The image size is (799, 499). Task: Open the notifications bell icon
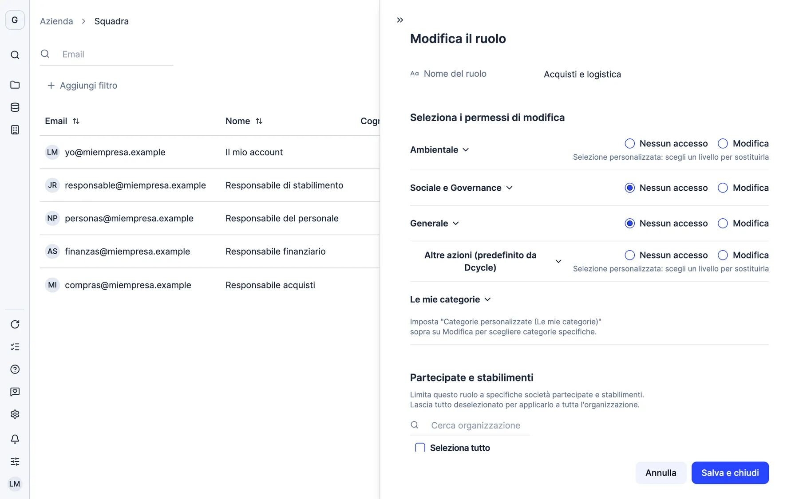pyautogui.click(x=15, y=439)
